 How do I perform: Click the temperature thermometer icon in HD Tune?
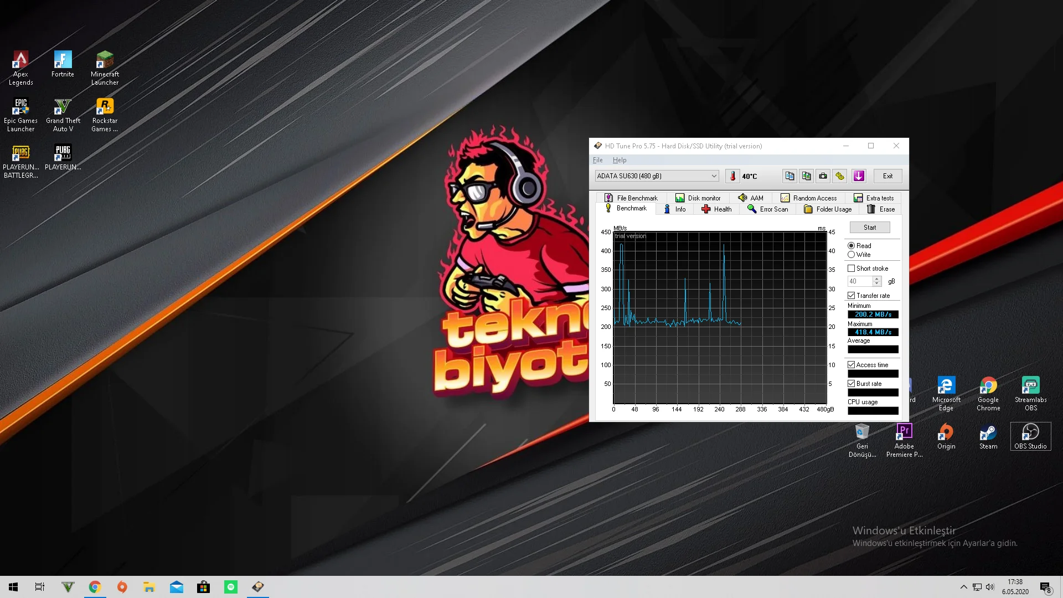pos(732,176)
